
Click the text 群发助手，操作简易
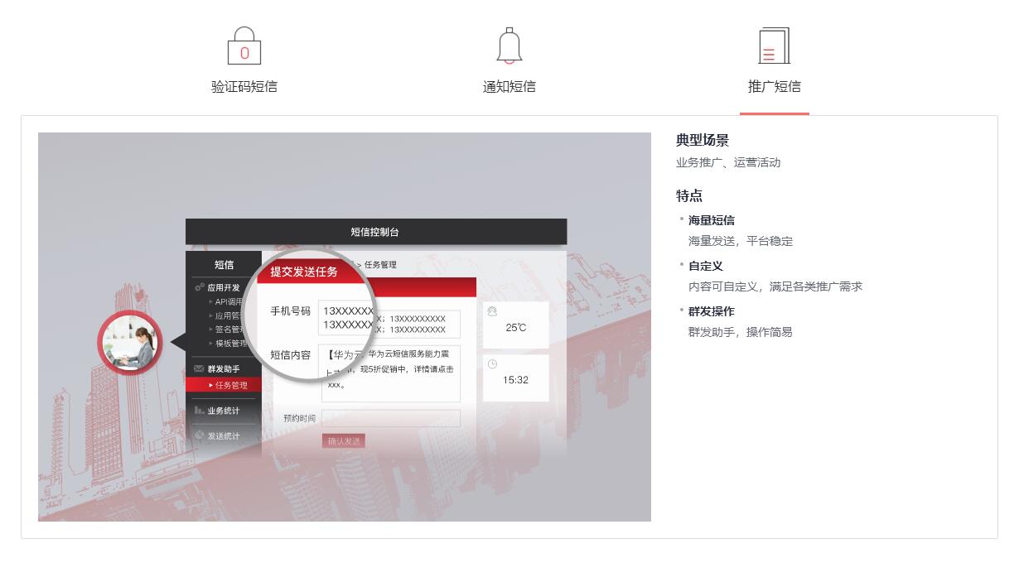(x=741, y=332)
